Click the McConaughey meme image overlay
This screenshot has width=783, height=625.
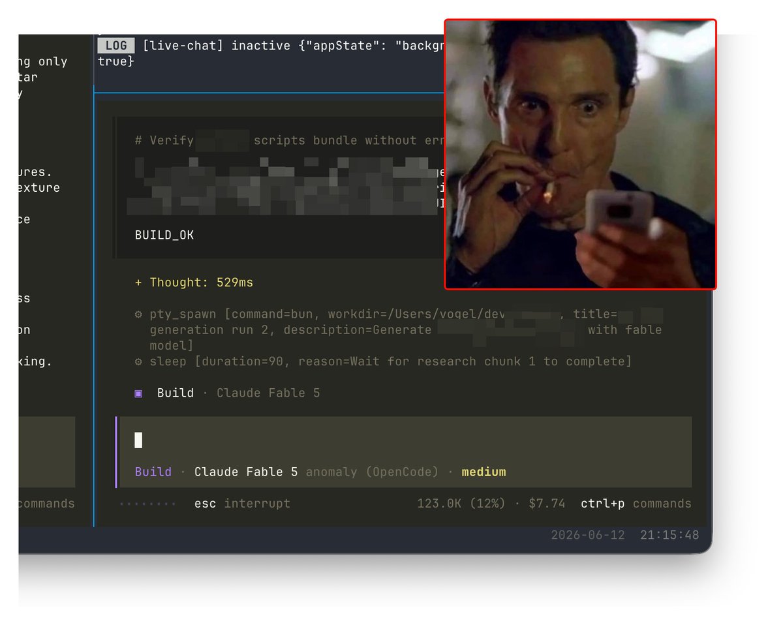tap(581, 154)
